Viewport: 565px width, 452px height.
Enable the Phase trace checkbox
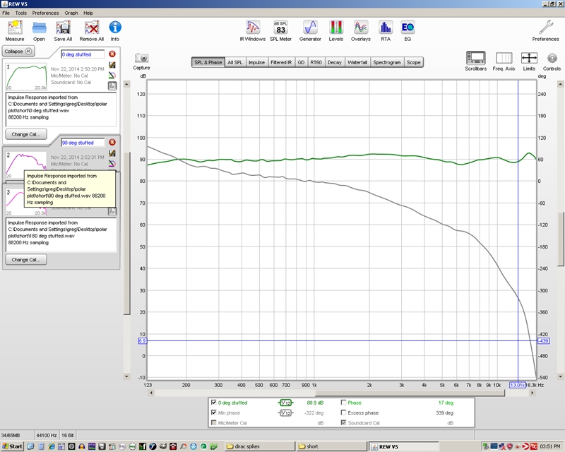pyautogui.click(x=343, y=403)
